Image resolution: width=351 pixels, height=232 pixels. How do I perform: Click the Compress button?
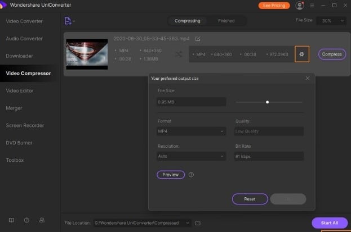tap(332, 54)
